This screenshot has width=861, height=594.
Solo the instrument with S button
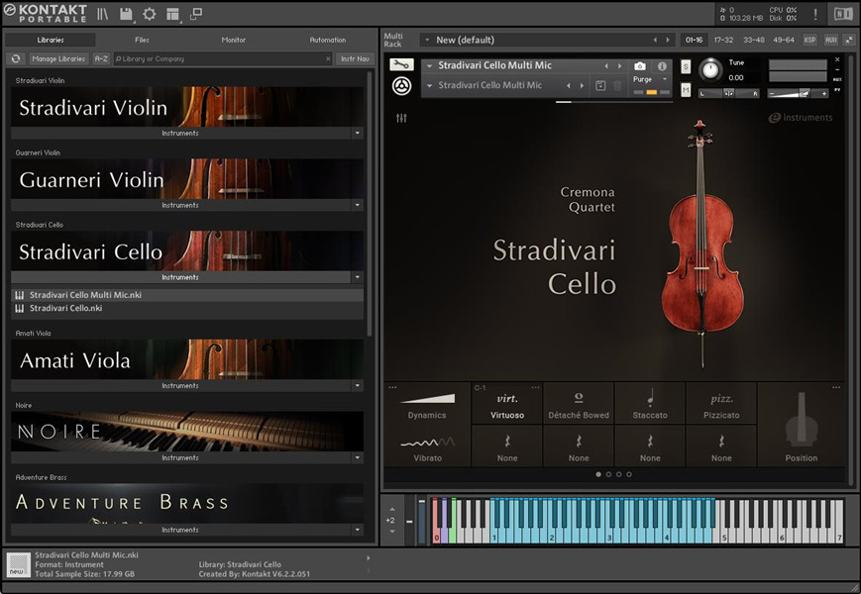pos(686,66)
